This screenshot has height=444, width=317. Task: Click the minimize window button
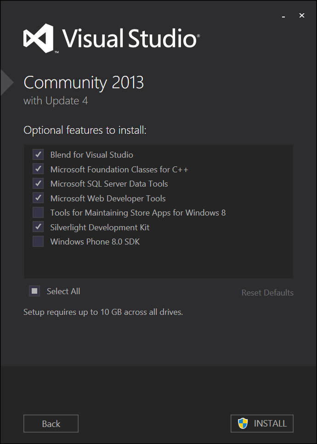(x=283, y=15)
